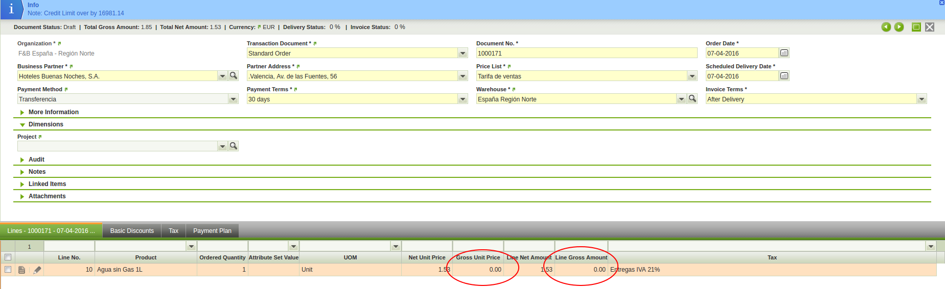
Task: Open the Payment Terms dropdown
Action: coord(463,99)
